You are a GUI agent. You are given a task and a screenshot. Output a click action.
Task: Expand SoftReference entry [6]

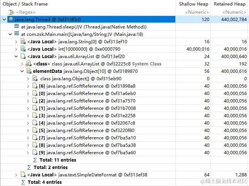coord(28,86)
